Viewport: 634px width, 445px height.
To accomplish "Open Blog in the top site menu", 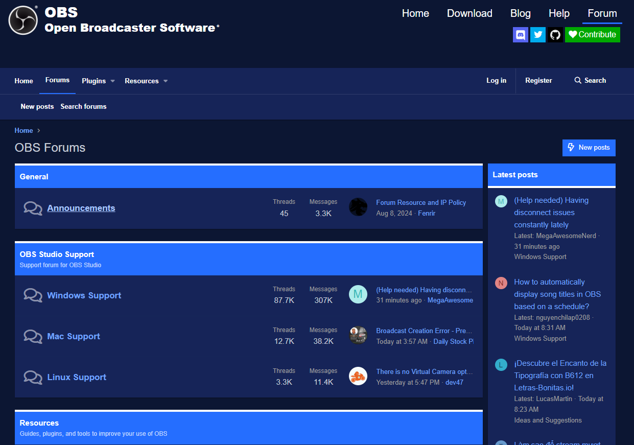I will click(521, 13).
